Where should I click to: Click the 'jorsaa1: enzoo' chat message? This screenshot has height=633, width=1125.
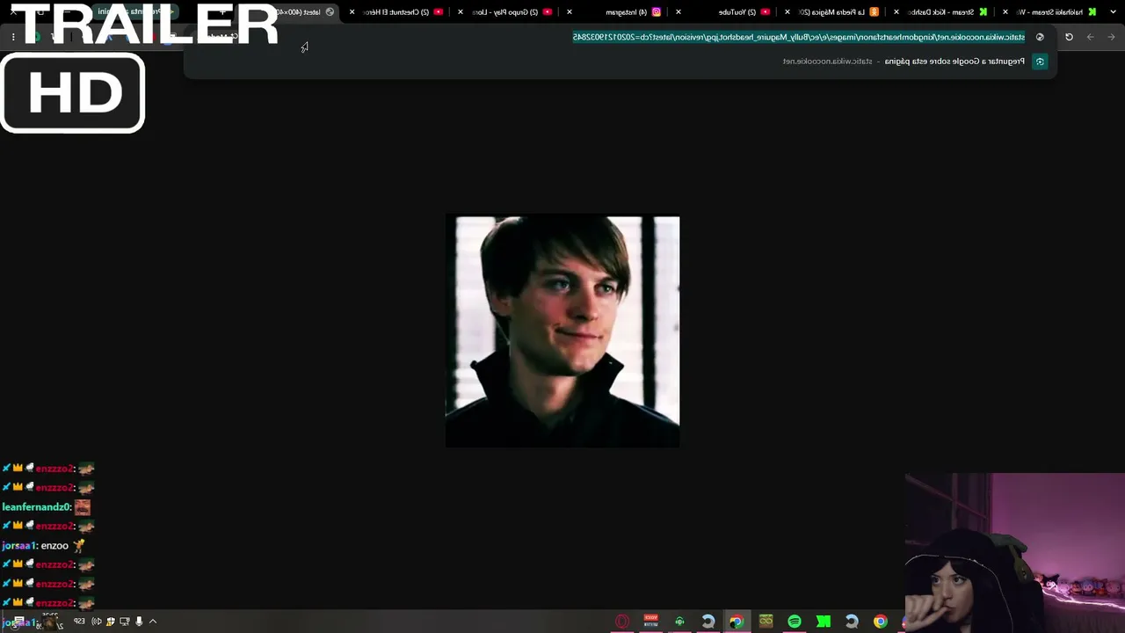coord(43,546)
